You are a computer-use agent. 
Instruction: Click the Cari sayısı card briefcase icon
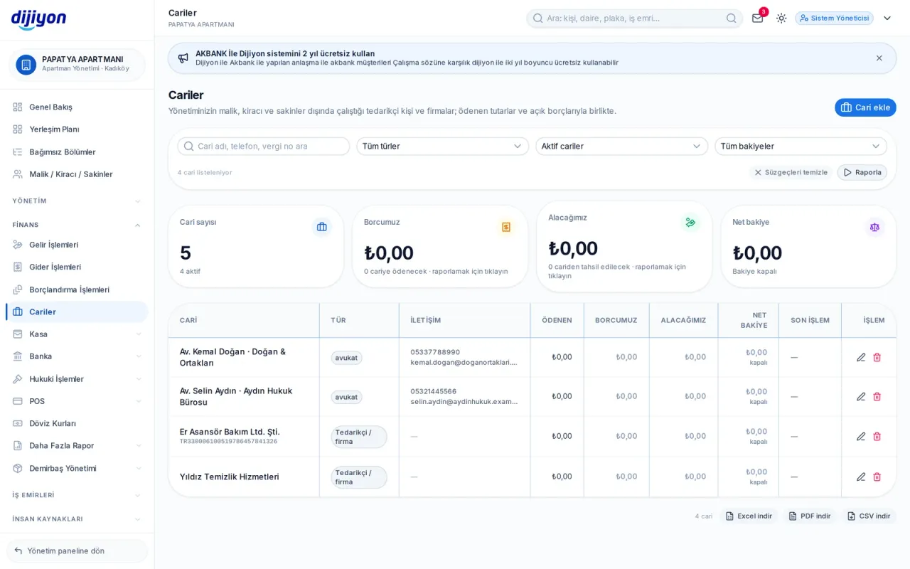[x=322, y=227]
